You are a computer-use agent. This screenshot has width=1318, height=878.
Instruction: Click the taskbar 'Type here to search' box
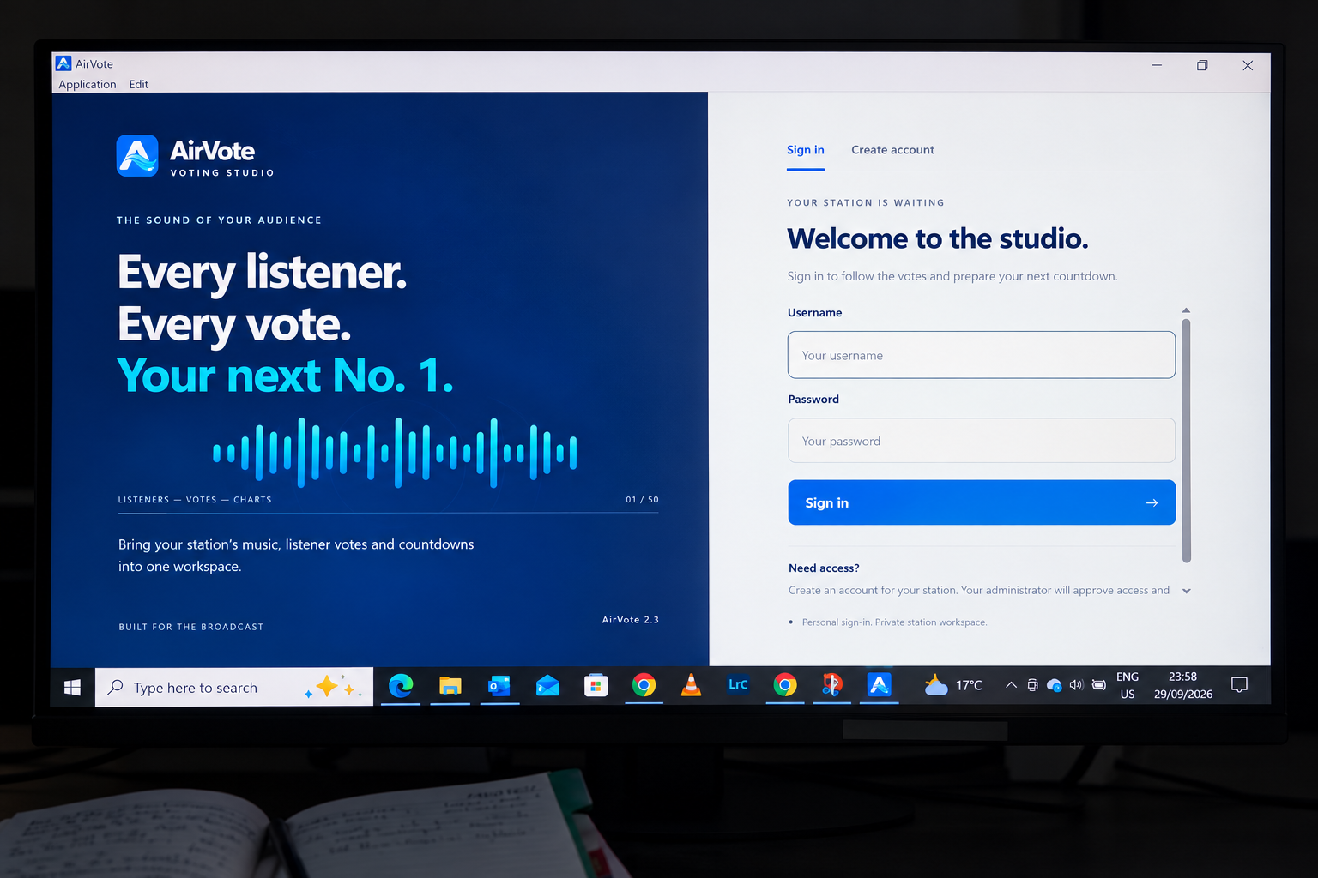[x=234, y=688]
